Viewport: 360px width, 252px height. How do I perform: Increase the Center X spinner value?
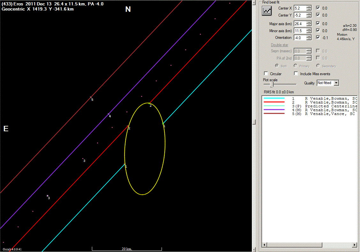(x=309, y=6)
